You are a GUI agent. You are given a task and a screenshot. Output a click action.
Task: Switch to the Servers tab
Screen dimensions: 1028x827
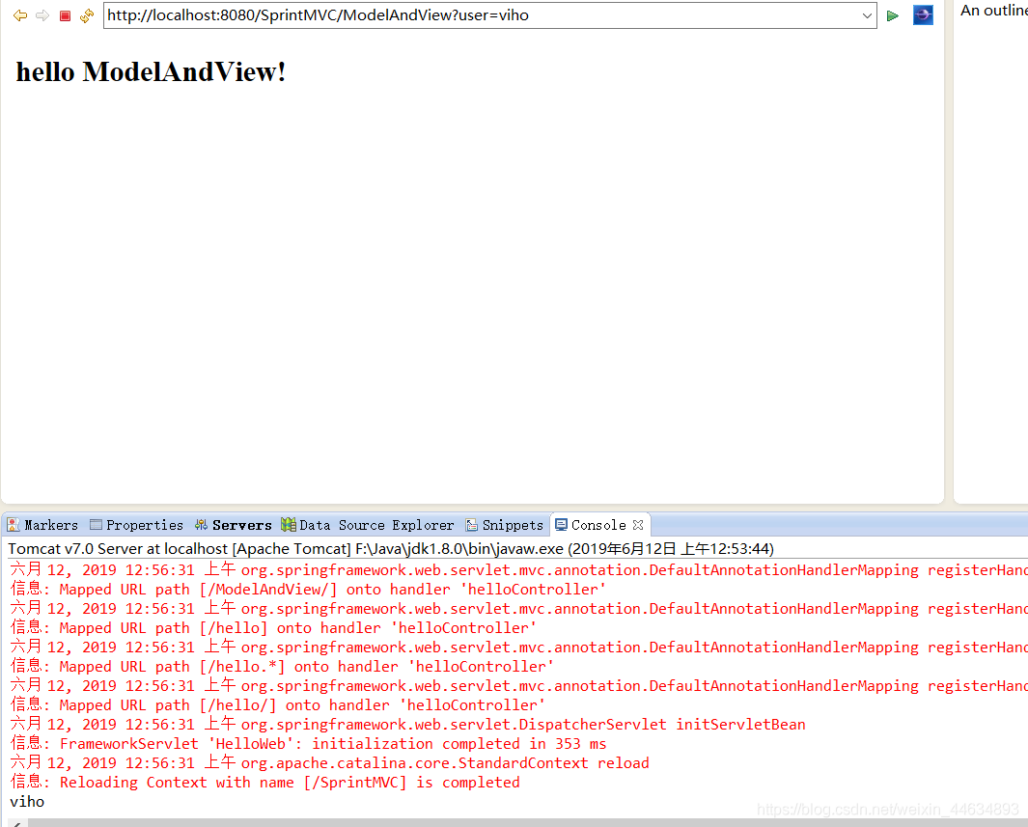[234, 525]
